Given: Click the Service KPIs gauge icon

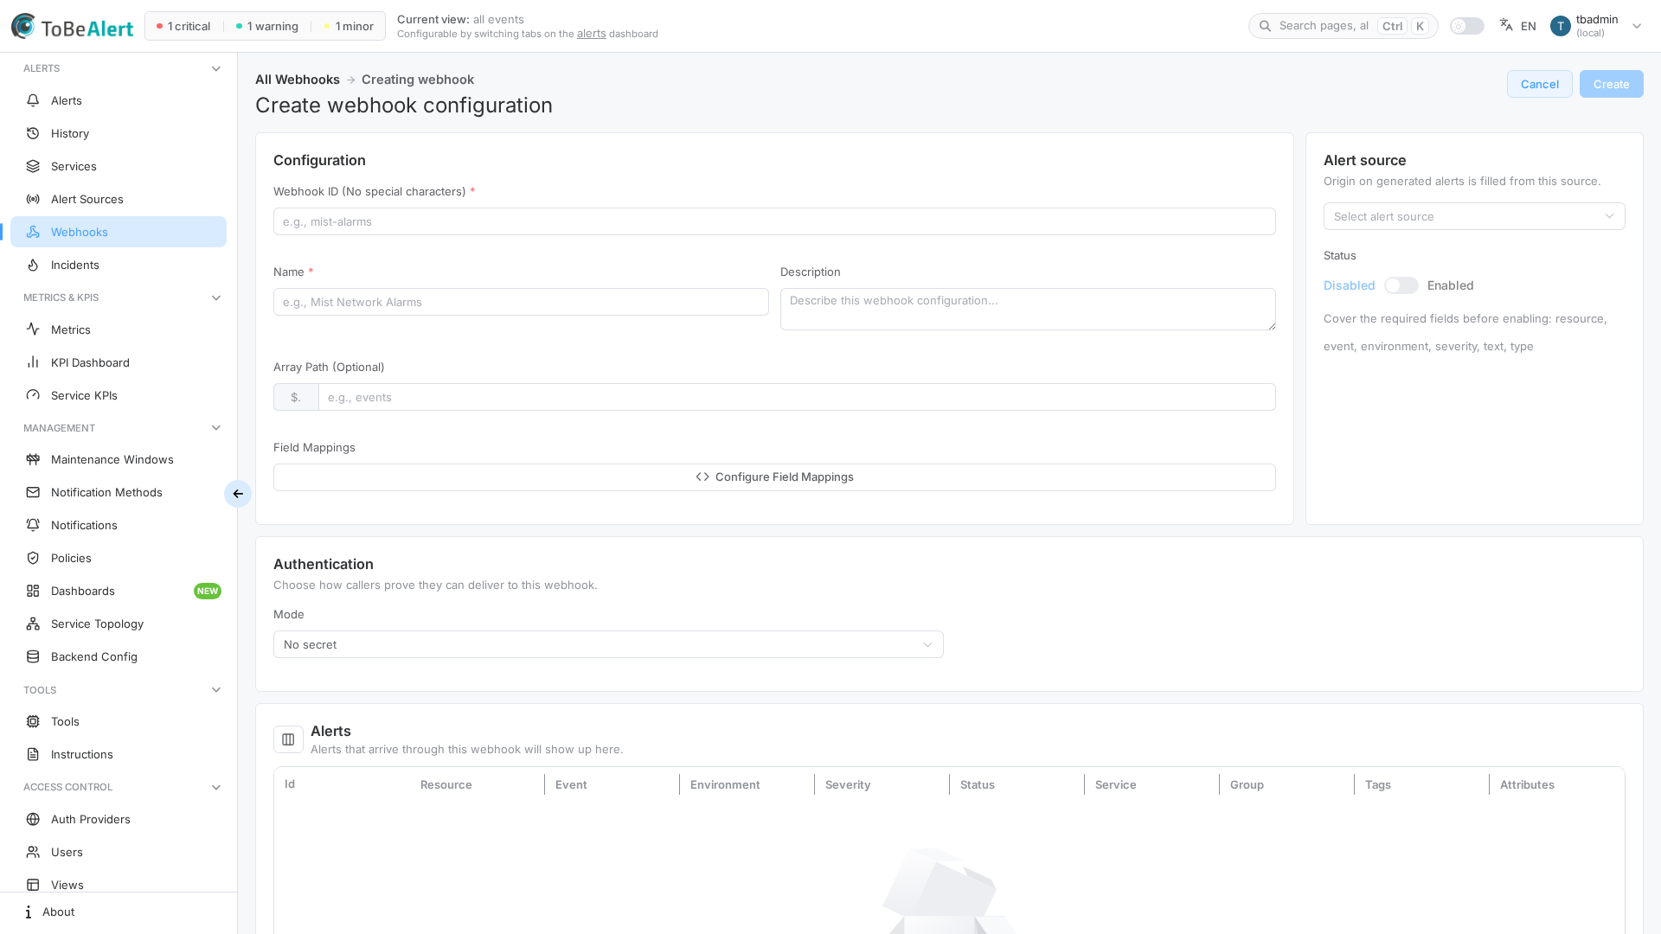Looking at the screenshot, I should [x=33, y=395].
